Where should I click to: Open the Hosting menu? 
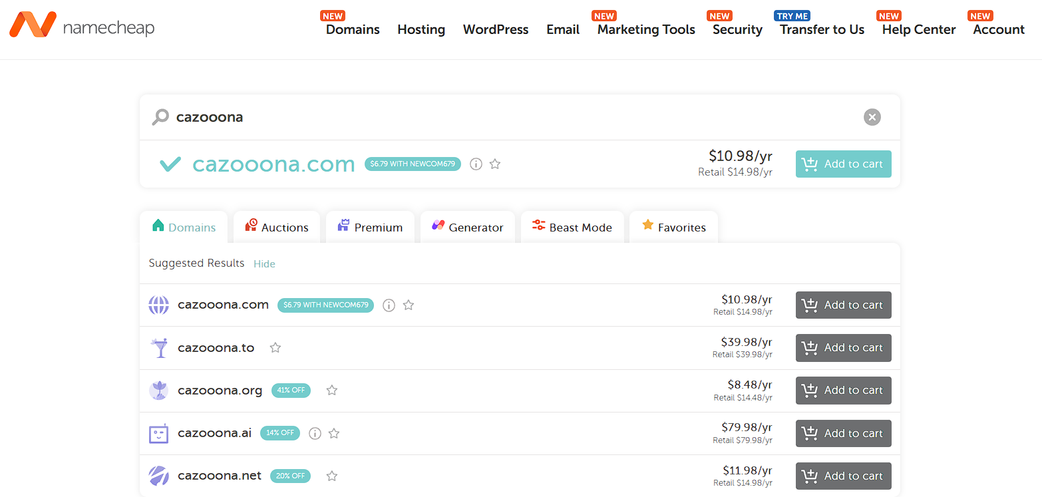pos(421,29)
